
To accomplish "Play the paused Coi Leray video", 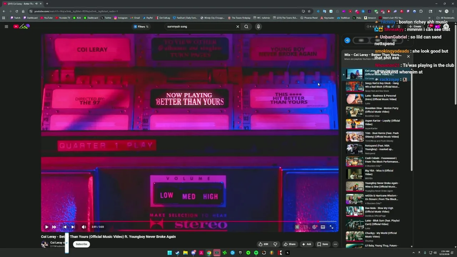I will click(46, 227).
